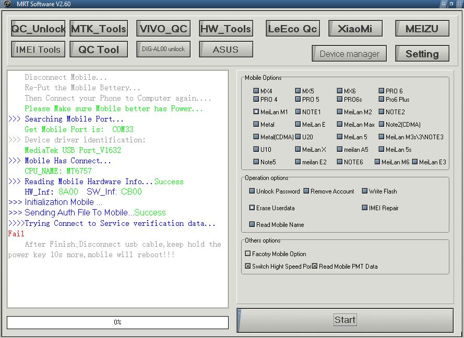This screenshot has width=464, height=338.
Task: Open Device manager
Action: point(349,54)
